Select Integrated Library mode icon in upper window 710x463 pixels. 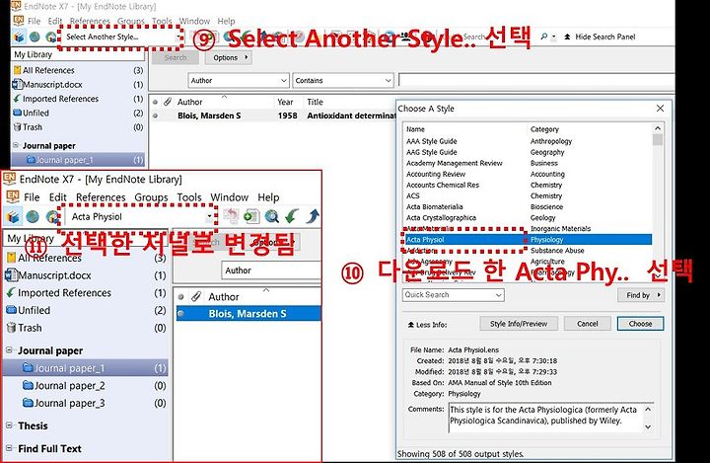(51, 37)
